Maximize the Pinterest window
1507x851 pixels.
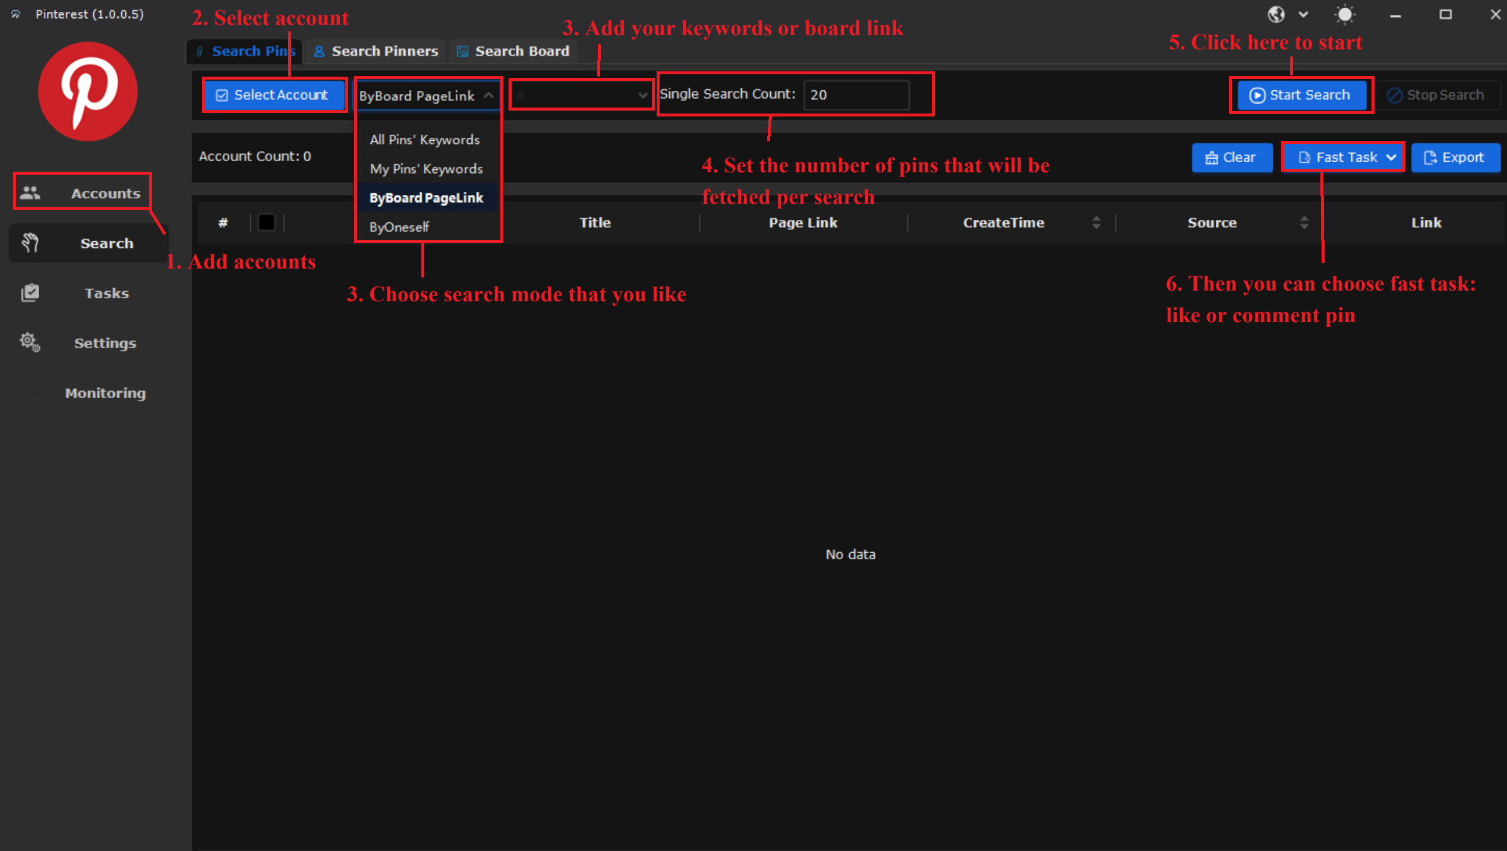1445,14
